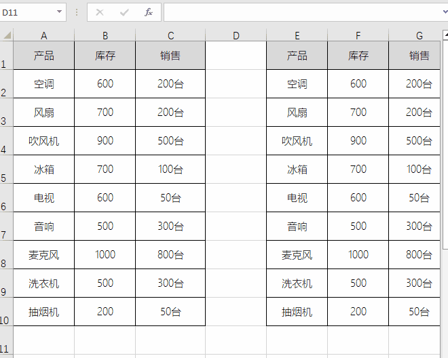Screen dimensions: 448x358
Task: Click cell G8 containing 800台
Action: point(415,255)
